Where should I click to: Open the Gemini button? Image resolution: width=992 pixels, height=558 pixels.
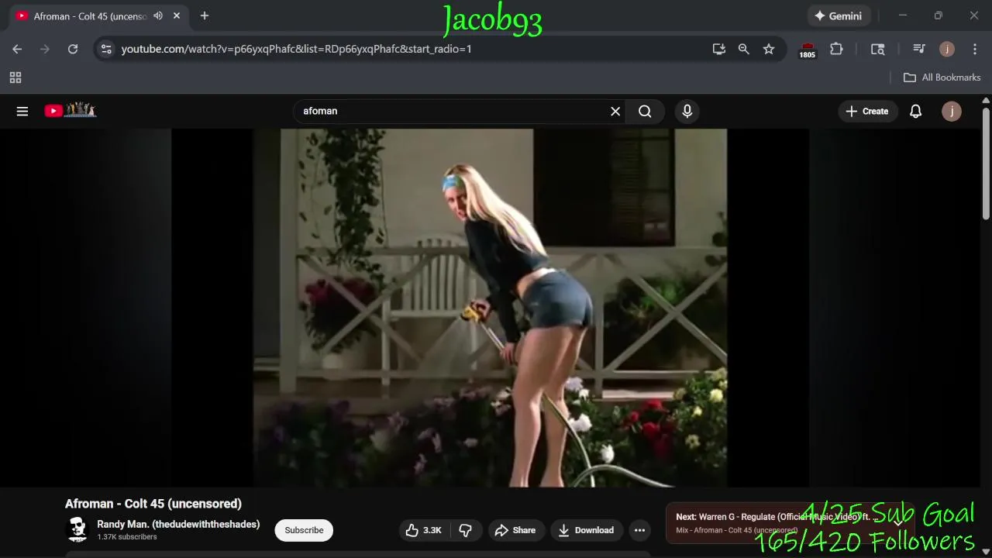(838, 15)
